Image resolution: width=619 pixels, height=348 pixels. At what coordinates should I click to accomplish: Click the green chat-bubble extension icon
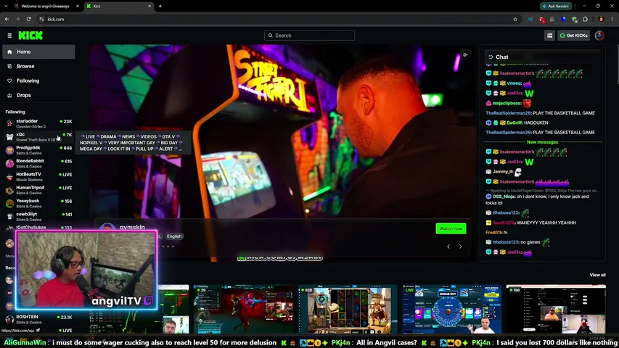click(575, 20)
